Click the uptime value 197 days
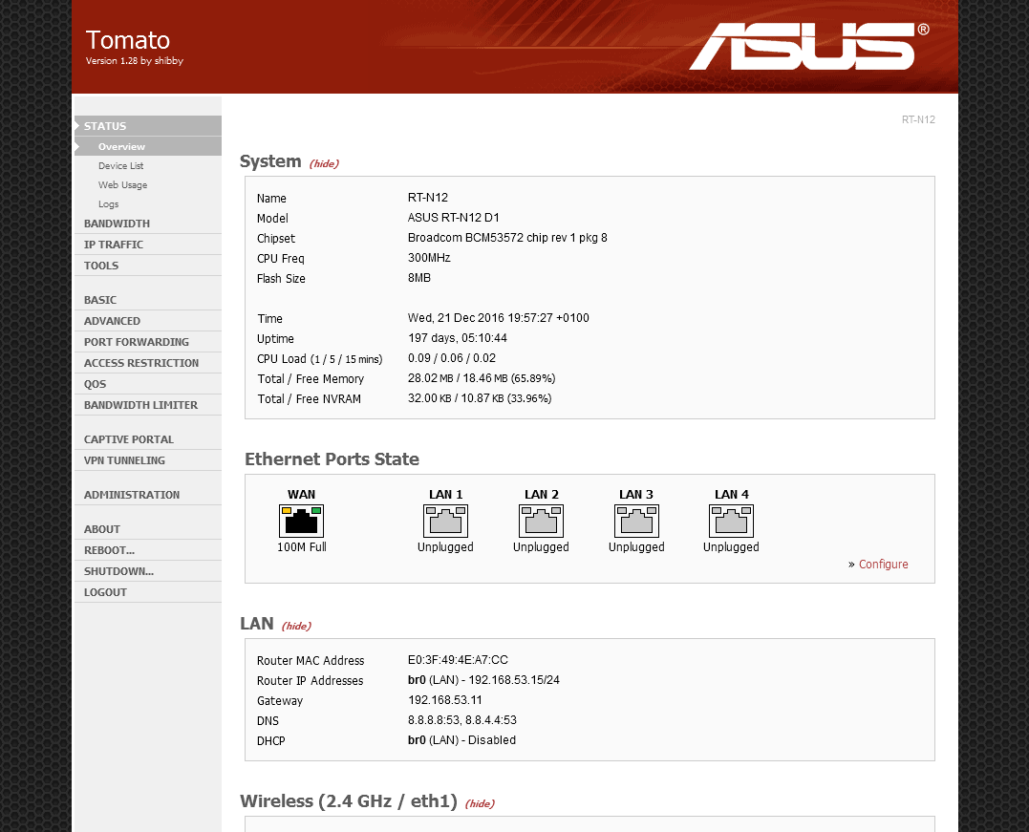 click(458, 338)
